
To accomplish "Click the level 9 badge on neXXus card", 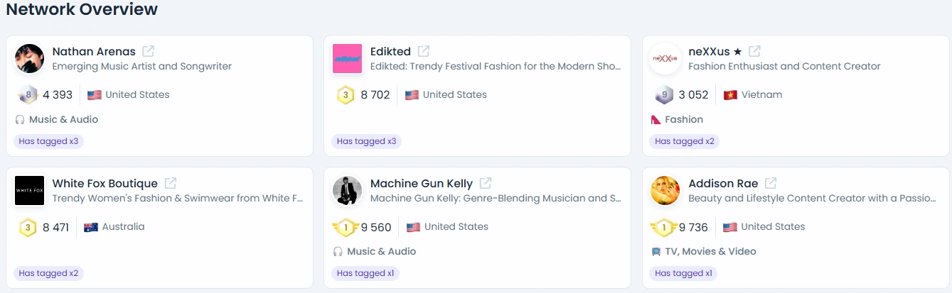I will point(664,94).
